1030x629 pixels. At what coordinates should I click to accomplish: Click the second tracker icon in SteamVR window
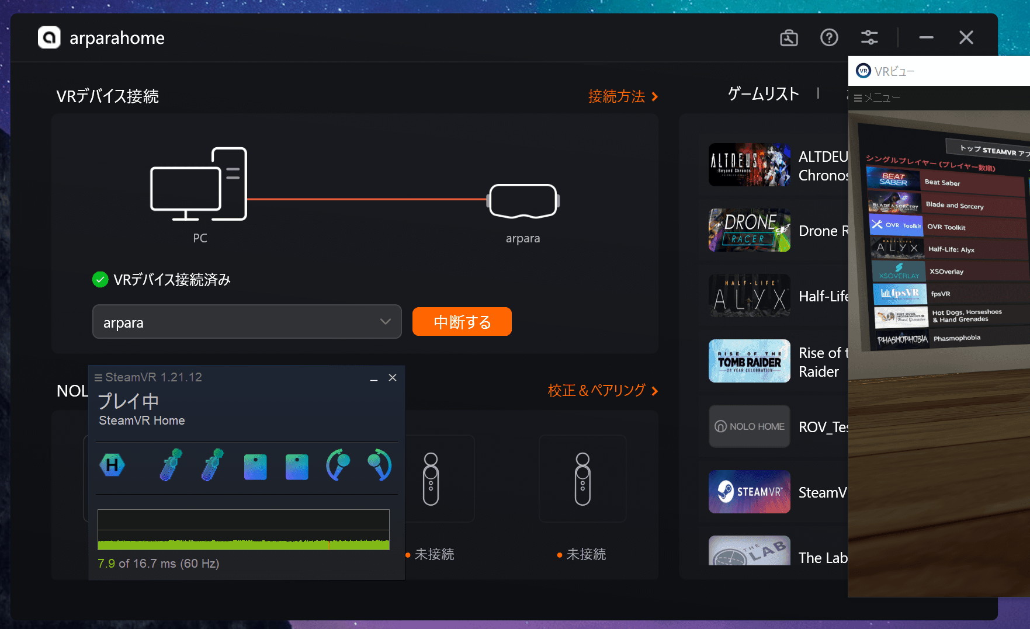(379, 465)
